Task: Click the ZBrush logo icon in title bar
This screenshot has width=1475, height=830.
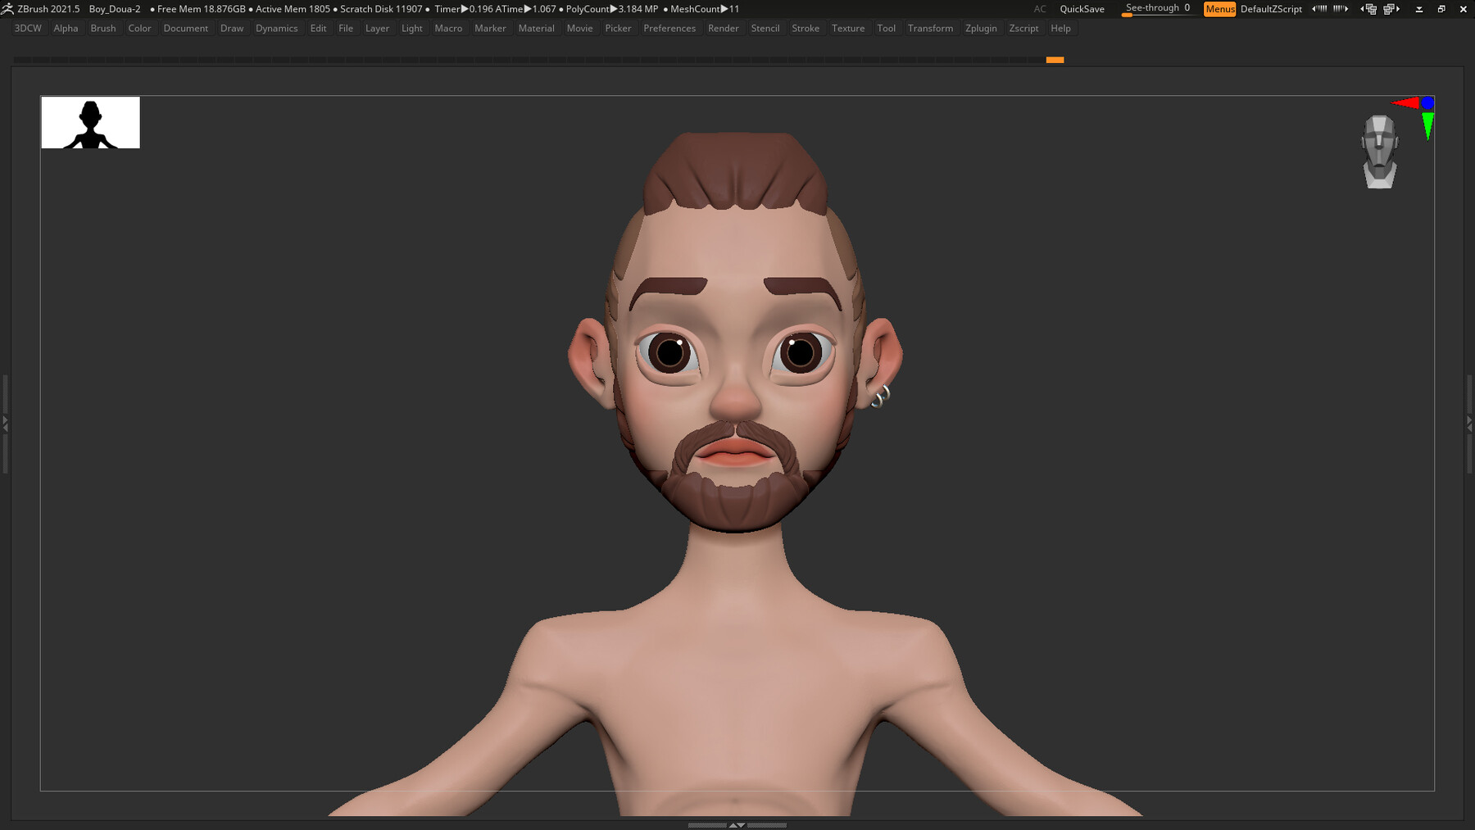Action: click(x=7, y=8)
